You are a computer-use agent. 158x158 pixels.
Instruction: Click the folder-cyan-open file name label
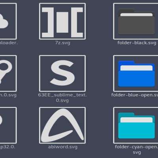pos(137,150)
